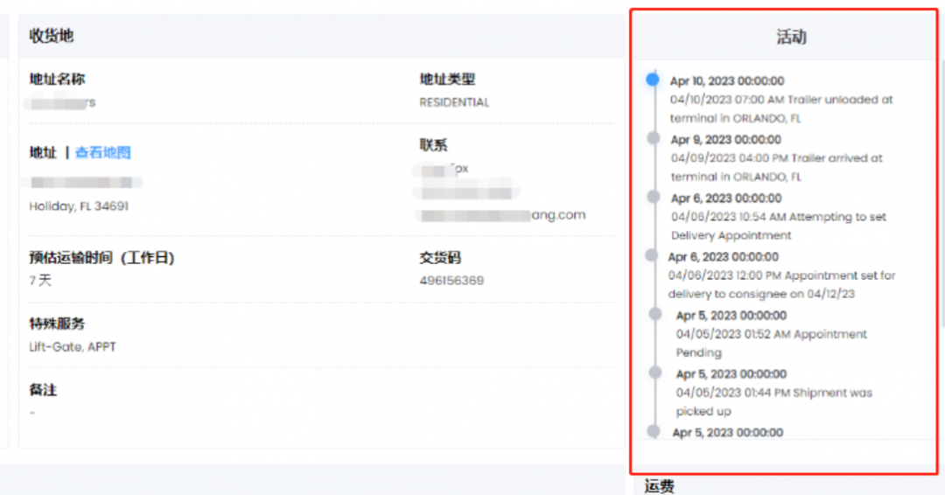Click the 预估运输时间 (工作日) label

(x=101, y=258)
